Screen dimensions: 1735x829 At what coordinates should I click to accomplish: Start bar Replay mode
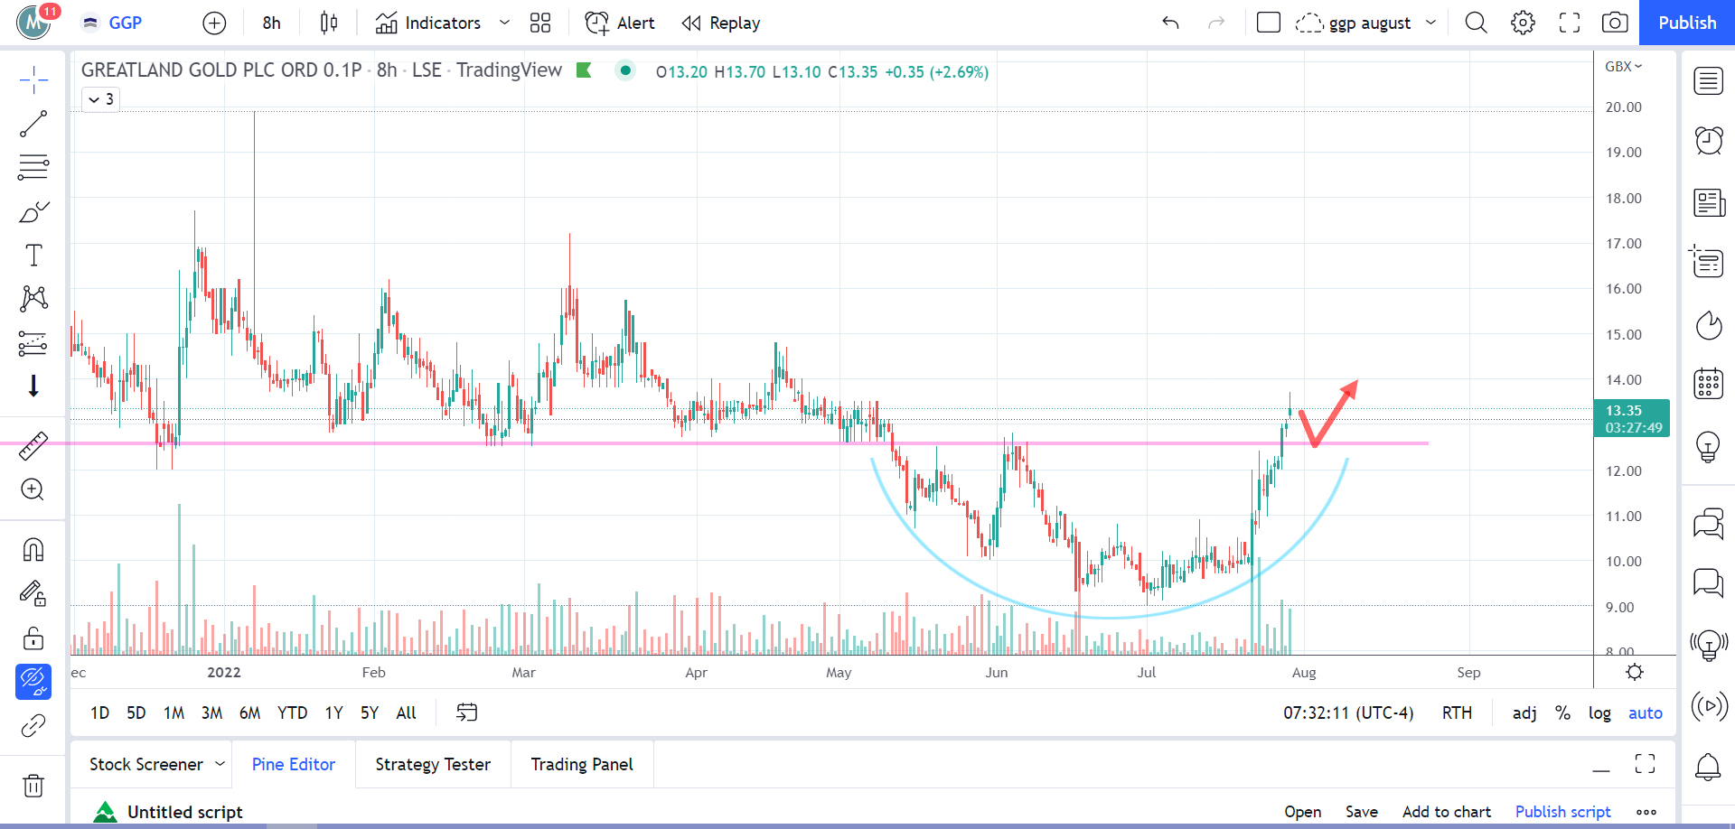point(721,23)
